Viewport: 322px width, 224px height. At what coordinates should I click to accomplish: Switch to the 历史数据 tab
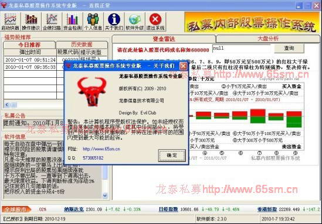click(82, 44)
